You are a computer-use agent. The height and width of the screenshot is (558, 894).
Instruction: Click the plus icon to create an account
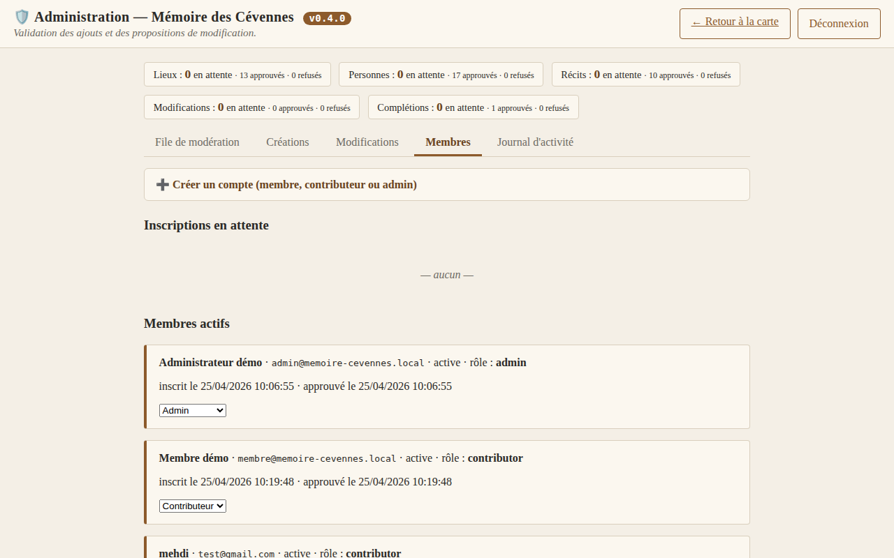(x=162, y=184)
